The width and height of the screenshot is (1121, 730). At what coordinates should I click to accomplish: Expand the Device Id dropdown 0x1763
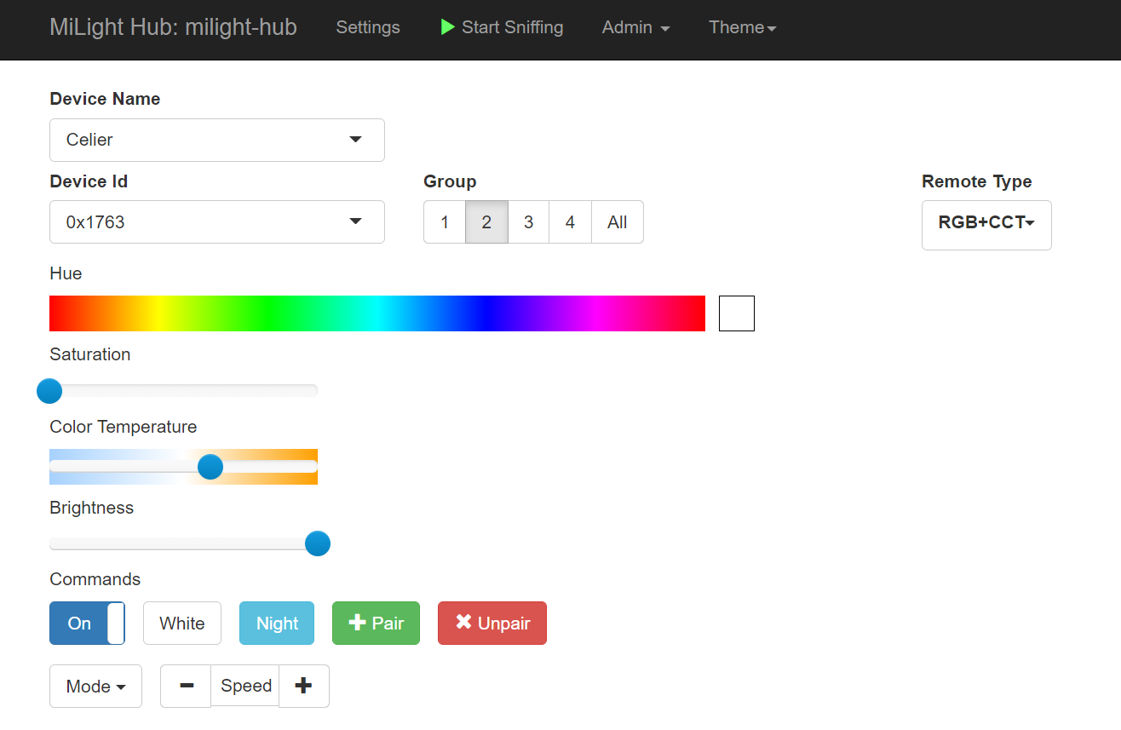tap(217, 222)
